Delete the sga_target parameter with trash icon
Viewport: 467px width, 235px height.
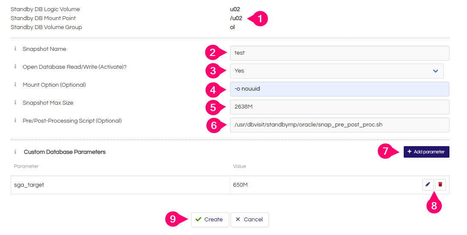(x=440, y=185)
